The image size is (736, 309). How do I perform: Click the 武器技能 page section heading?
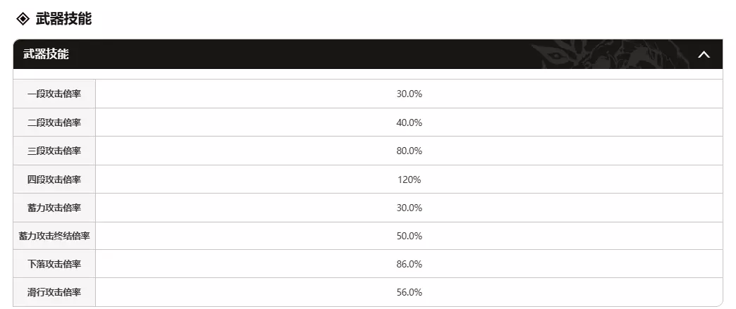point(63,19)
